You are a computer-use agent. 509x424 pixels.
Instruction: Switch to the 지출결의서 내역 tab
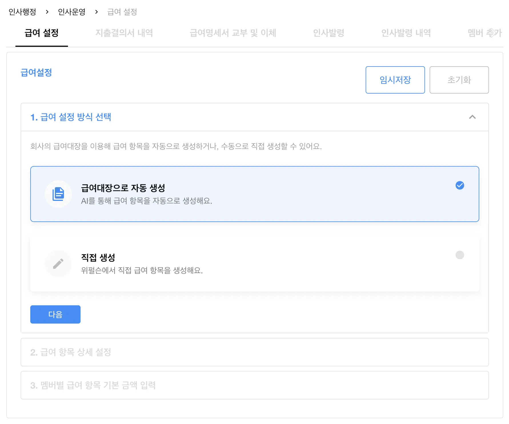tap(124, 33)
